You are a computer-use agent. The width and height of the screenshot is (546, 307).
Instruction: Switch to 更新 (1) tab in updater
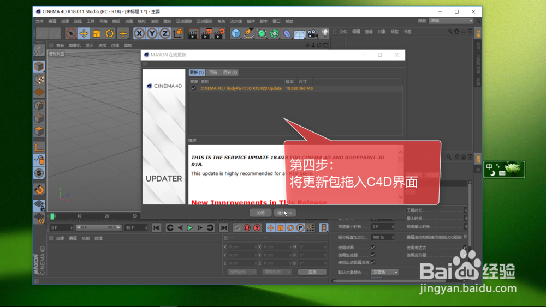197,73
